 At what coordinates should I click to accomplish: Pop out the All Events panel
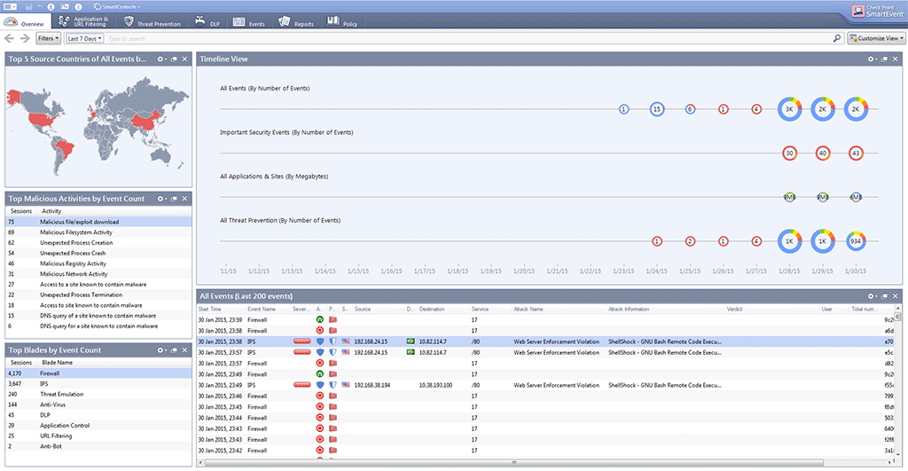click(x=884, y=296)
